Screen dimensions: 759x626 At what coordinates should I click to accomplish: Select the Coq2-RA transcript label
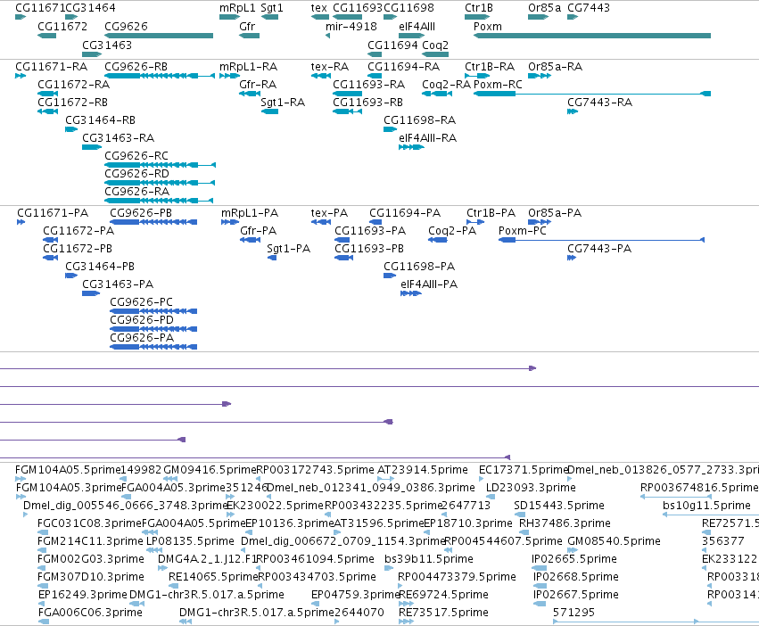click(446, 84)
